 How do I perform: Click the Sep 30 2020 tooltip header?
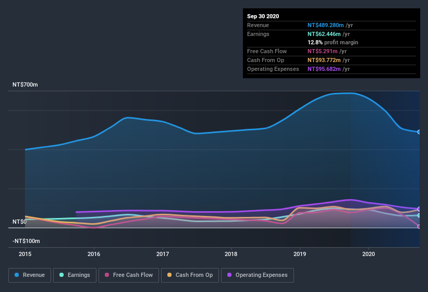point(263,16)
